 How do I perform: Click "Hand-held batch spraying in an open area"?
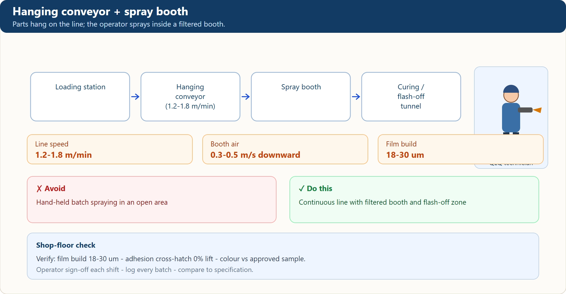[x=102, y=202]
